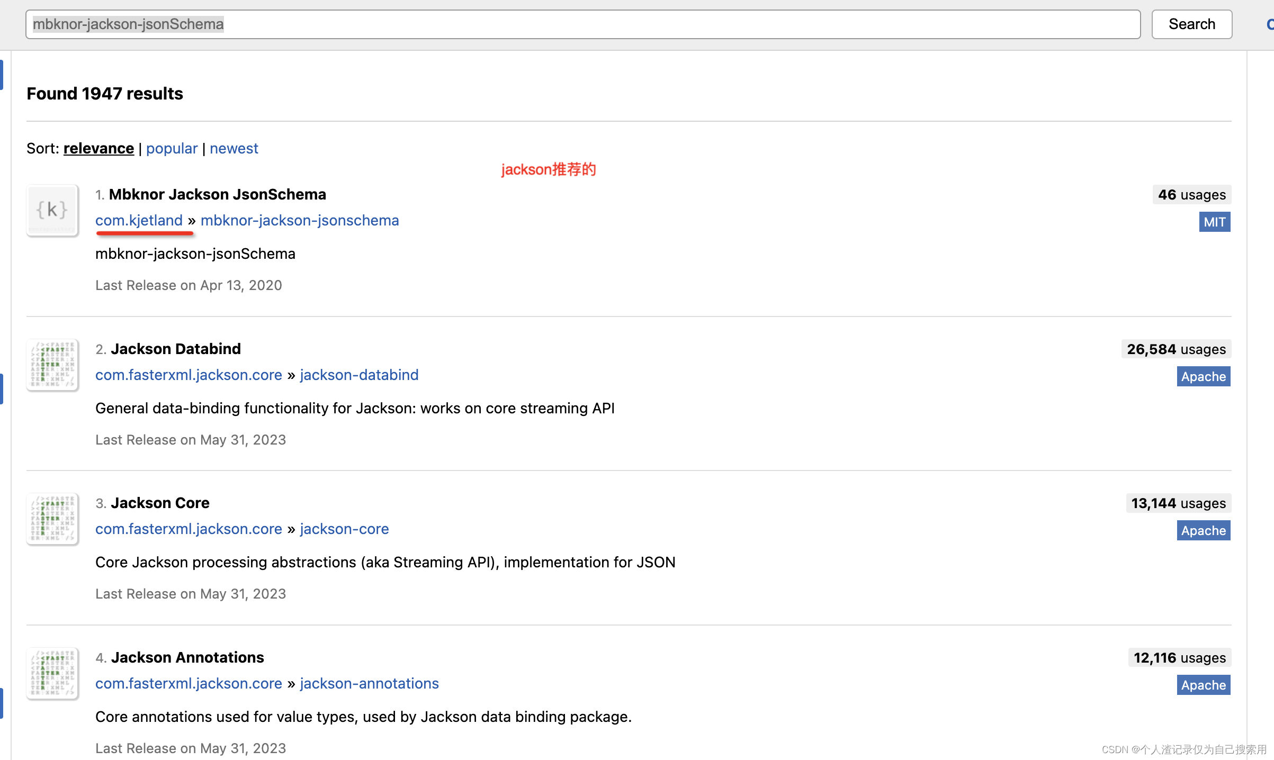The image size is (1274, 760).
Task: View the 26,584 usages of Jackson Databind
Action: click(x=1176, y=349)
